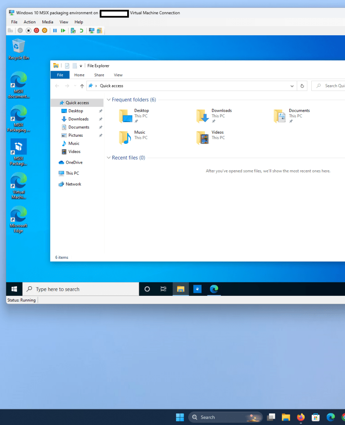Switch to the Share ribbon tab
The image size is (345, 425).
pyautogui.click(x=99, y=75)
